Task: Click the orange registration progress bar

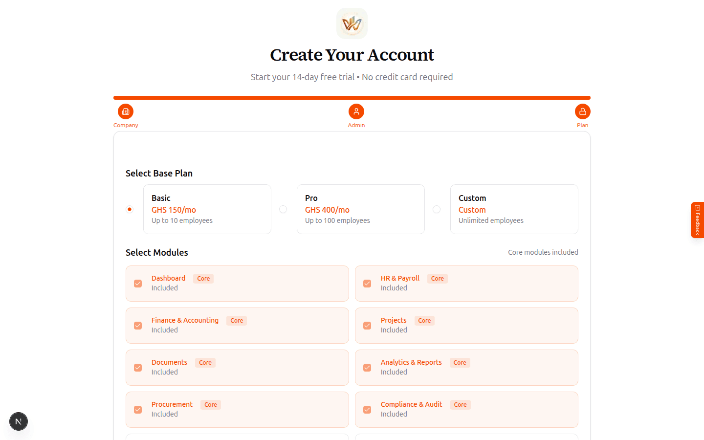Action: 352,98
